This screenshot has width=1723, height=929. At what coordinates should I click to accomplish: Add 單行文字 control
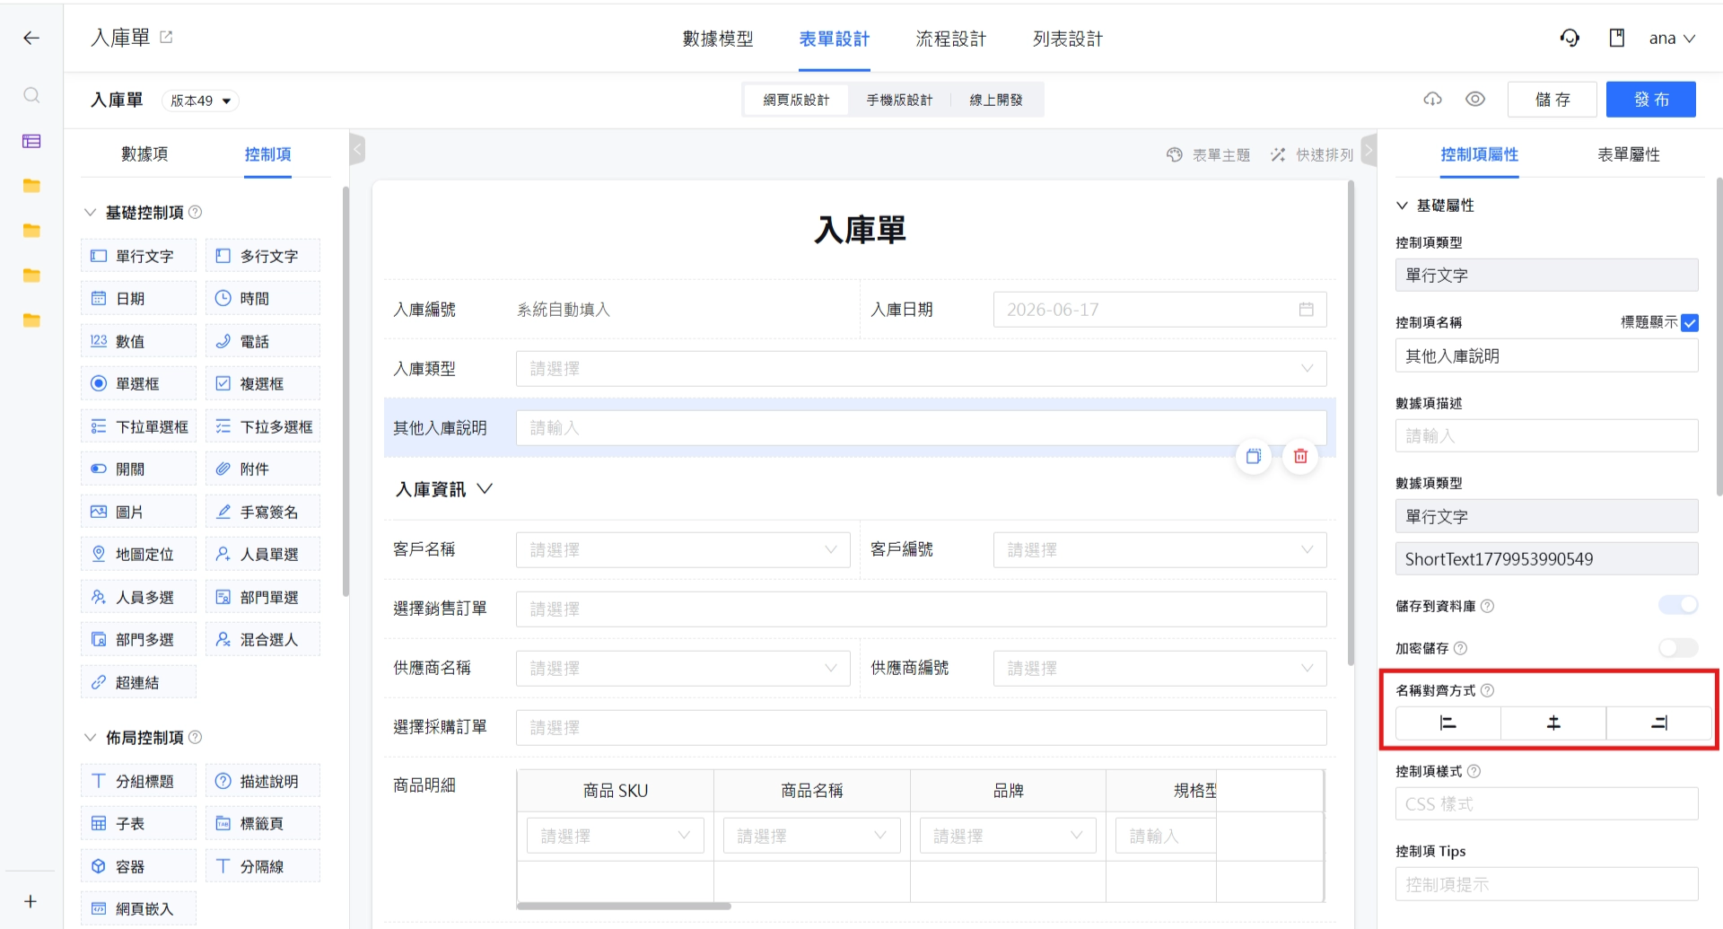coord(138,256)
